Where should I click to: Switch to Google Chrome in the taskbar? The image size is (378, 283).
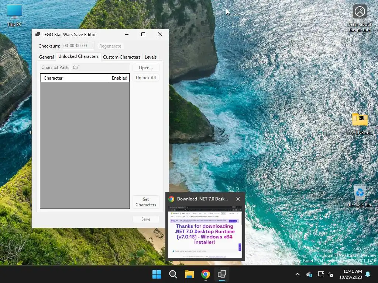coord(205,274)
